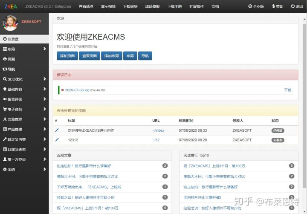Edit the 12312 page pencil icon
Image resolution: width=307 pixels, height=214 pixels.
click(57, 139)
